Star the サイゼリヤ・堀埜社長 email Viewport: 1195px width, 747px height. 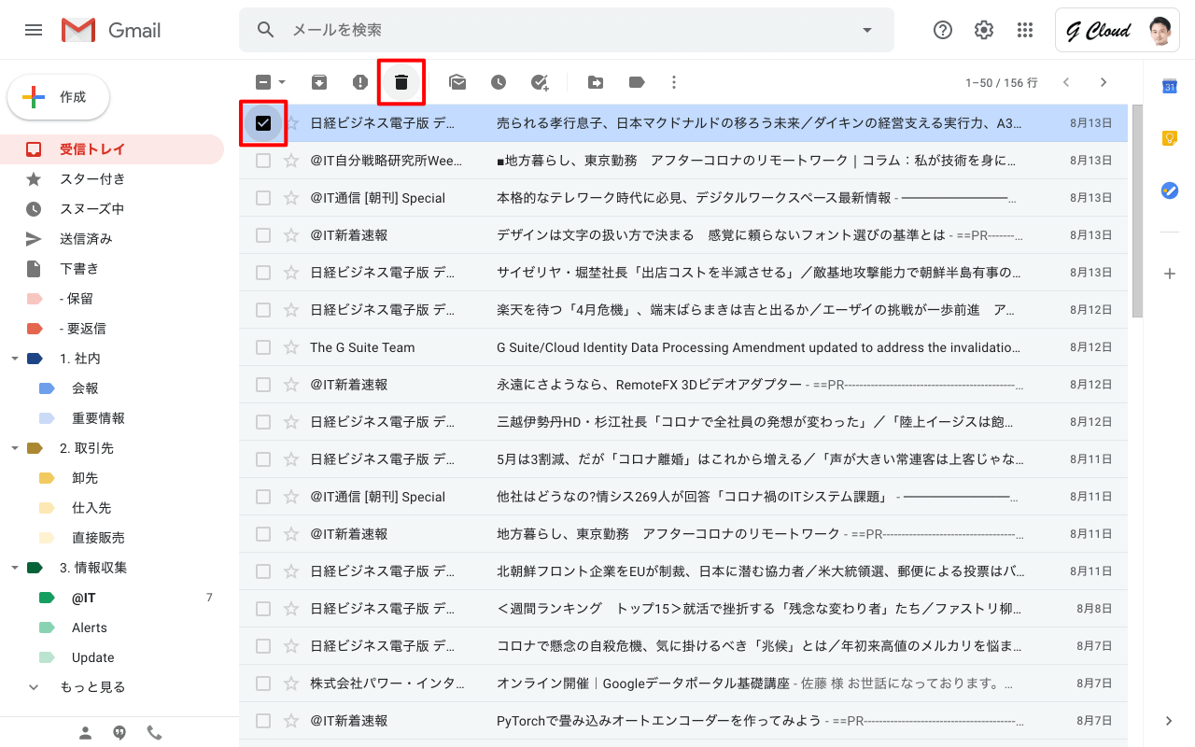click(x=291, y=273)
